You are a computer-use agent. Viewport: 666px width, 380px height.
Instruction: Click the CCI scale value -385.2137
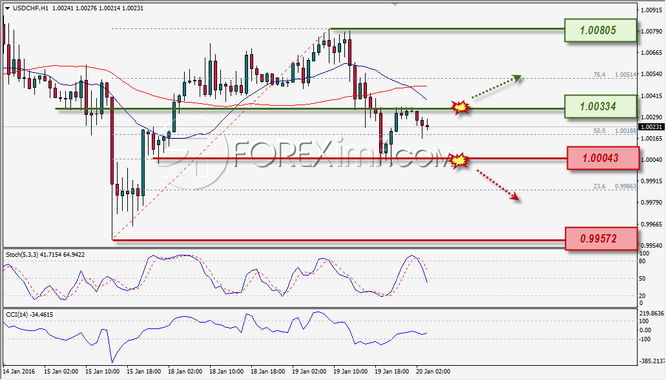click(652, 361)
